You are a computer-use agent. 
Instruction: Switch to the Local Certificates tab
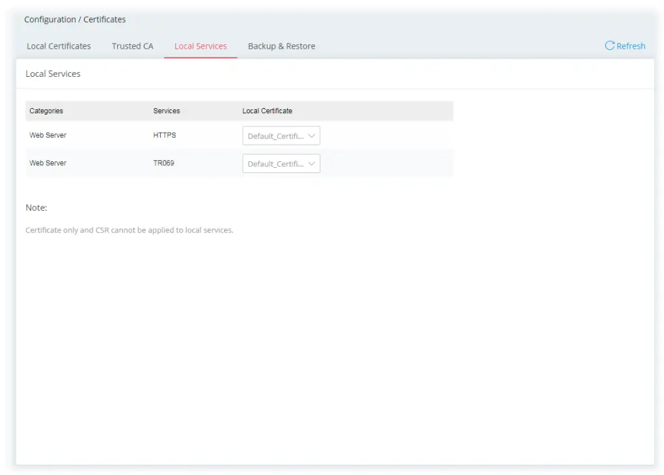[58, 46]
